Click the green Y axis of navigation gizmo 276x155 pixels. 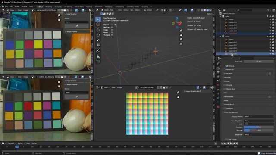[173, 23]
